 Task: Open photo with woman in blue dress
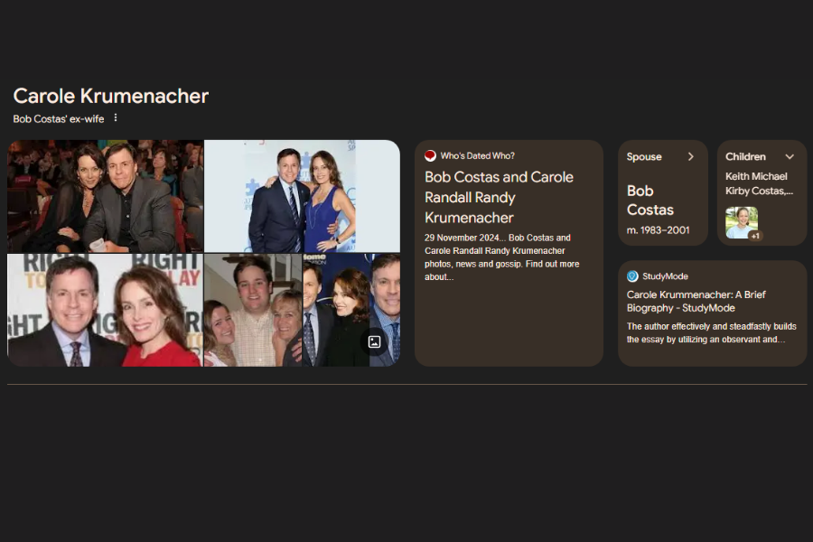[303, 196]
